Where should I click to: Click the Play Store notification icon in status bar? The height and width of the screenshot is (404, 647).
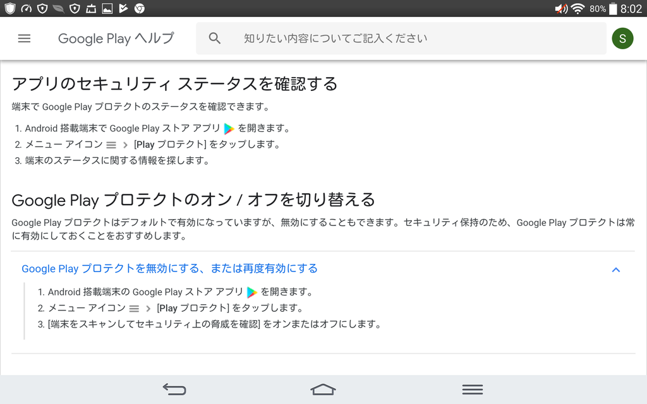[123, 8]
